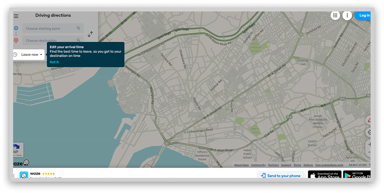This screenshot has width=384, height=193.
Task: Click Download on the App Store badge
Action: coord(324,176)
